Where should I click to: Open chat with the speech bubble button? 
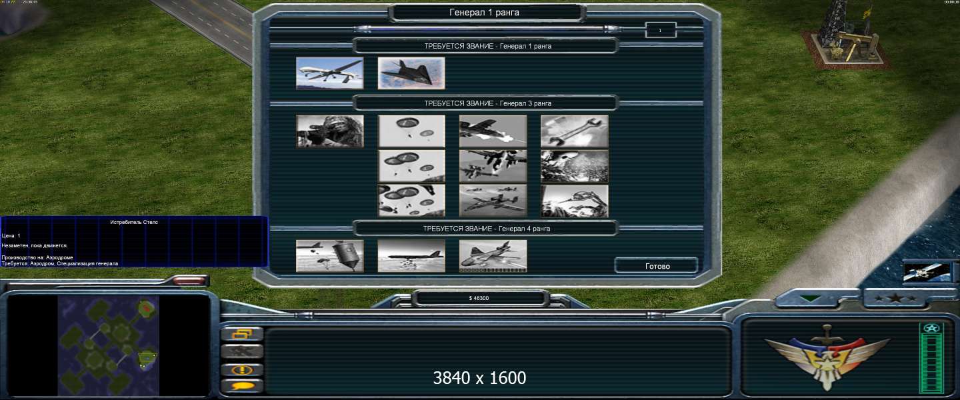point(242,385)
